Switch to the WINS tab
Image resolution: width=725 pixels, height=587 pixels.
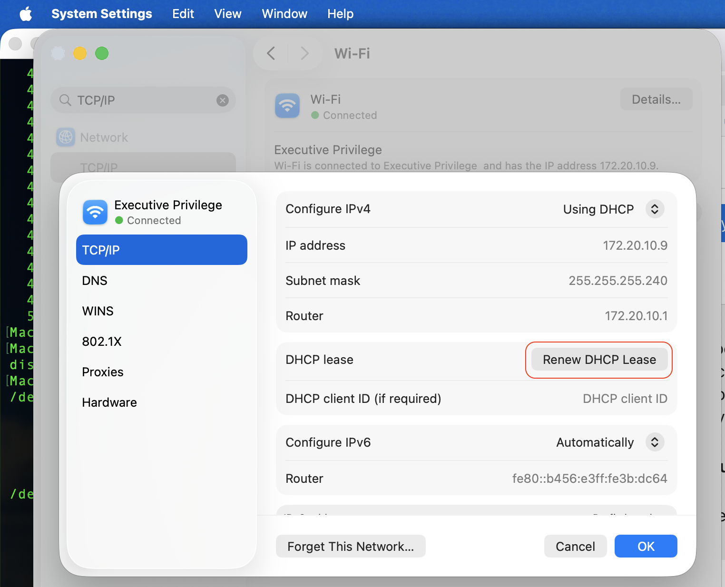[x=162, y=311]
